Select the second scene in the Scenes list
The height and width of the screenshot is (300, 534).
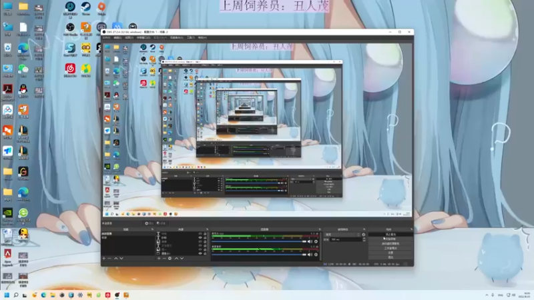[127, 238]
